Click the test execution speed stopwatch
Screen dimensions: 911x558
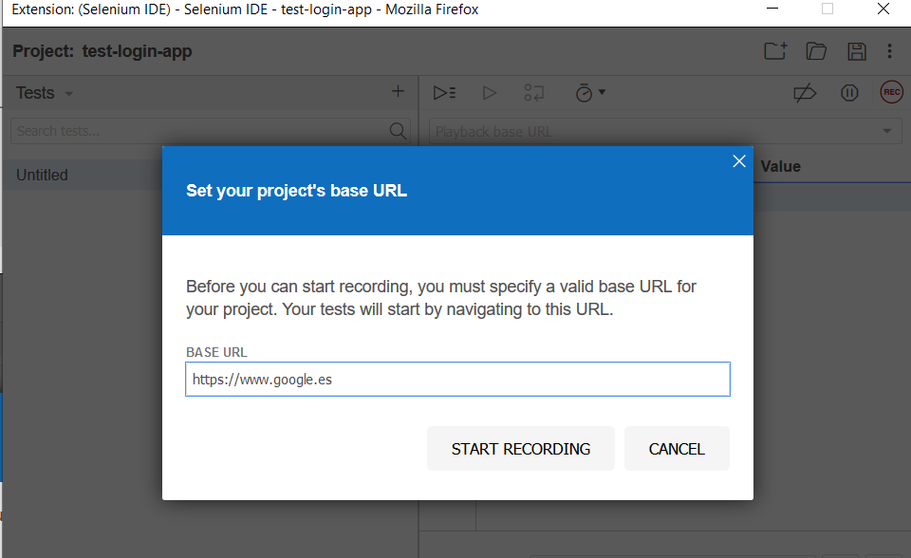pos(584,92)
